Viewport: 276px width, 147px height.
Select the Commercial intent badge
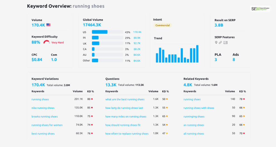point(163,25)
